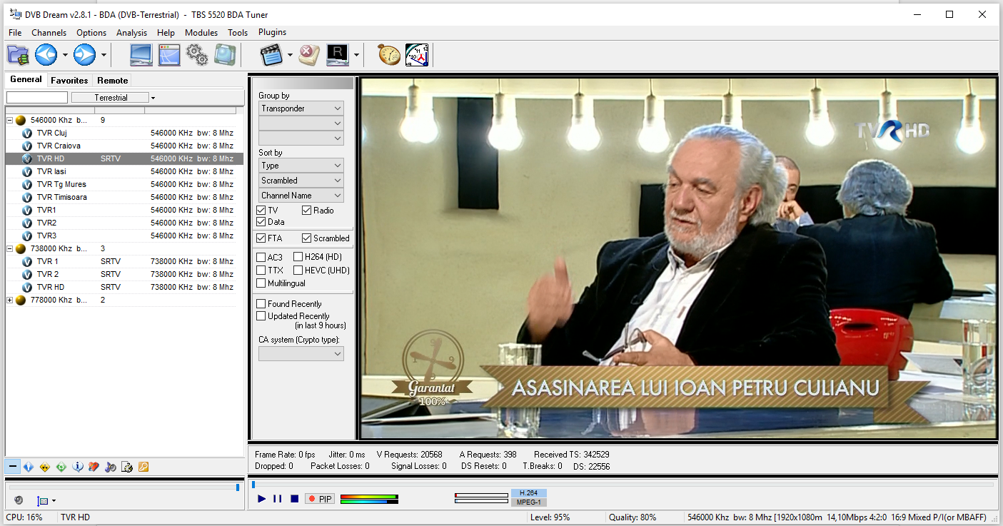Click the play button
1003x526 pixels.
tap(262, 499)
